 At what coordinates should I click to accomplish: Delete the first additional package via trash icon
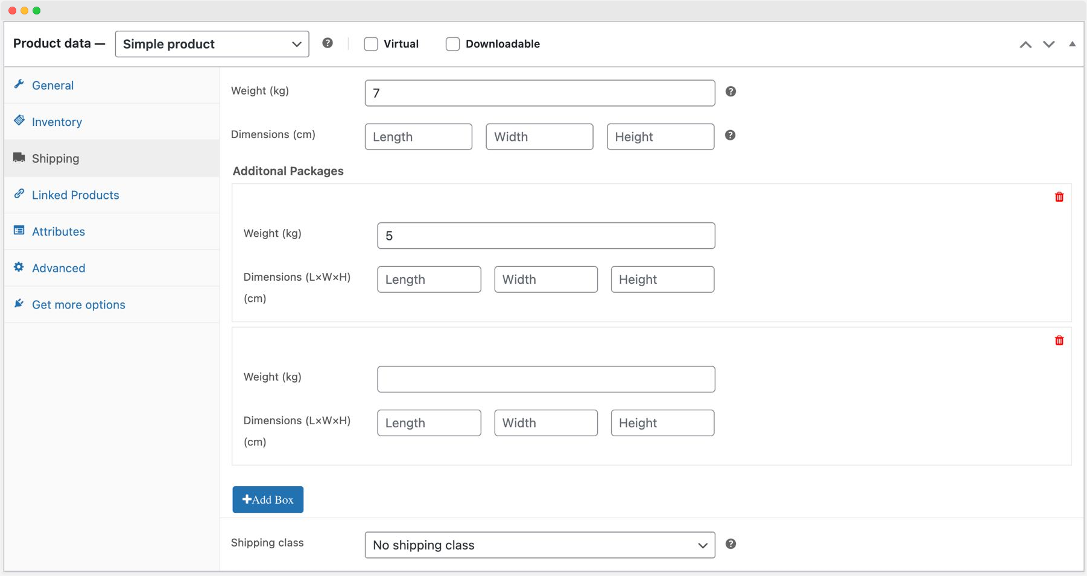pos(1059,196)
